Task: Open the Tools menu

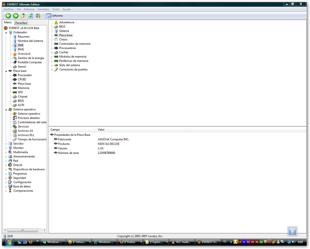Action: (56, 9)
